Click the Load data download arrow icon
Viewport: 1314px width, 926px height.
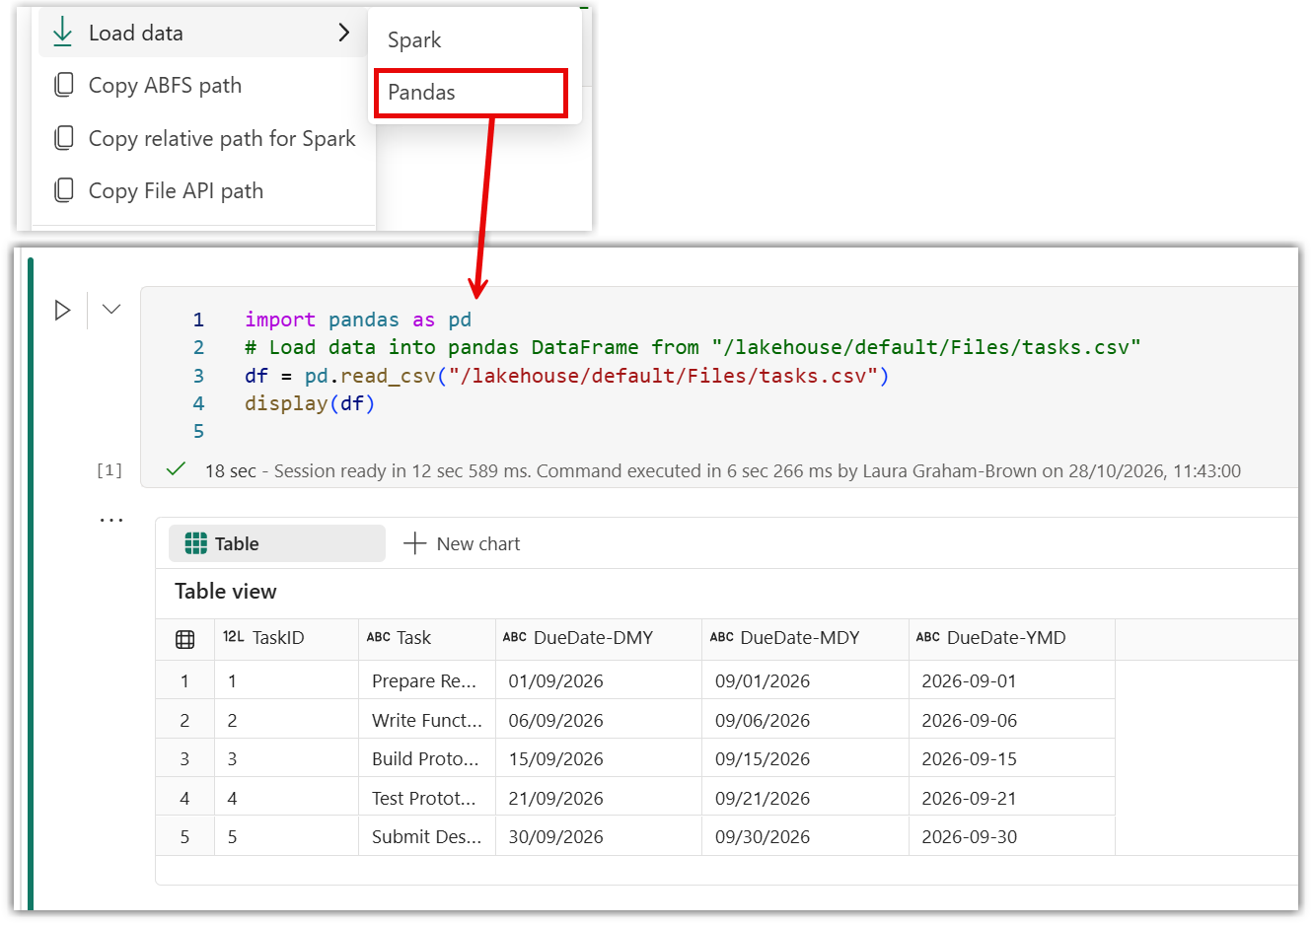62,33
